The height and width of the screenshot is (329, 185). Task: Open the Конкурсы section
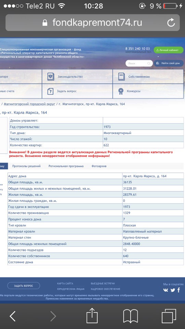click(x=148, y=91)
